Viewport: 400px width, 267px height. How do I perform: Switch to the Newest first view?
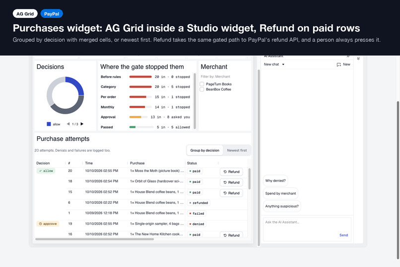[x=237, y=150]
